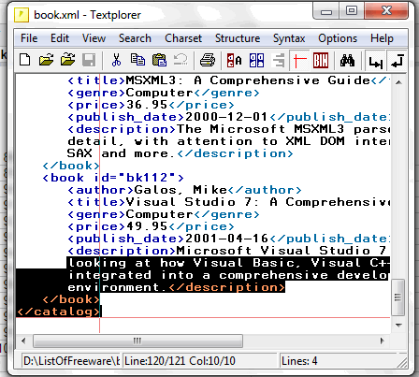Toggle the BIN binary mode icon

coord(321,61)
